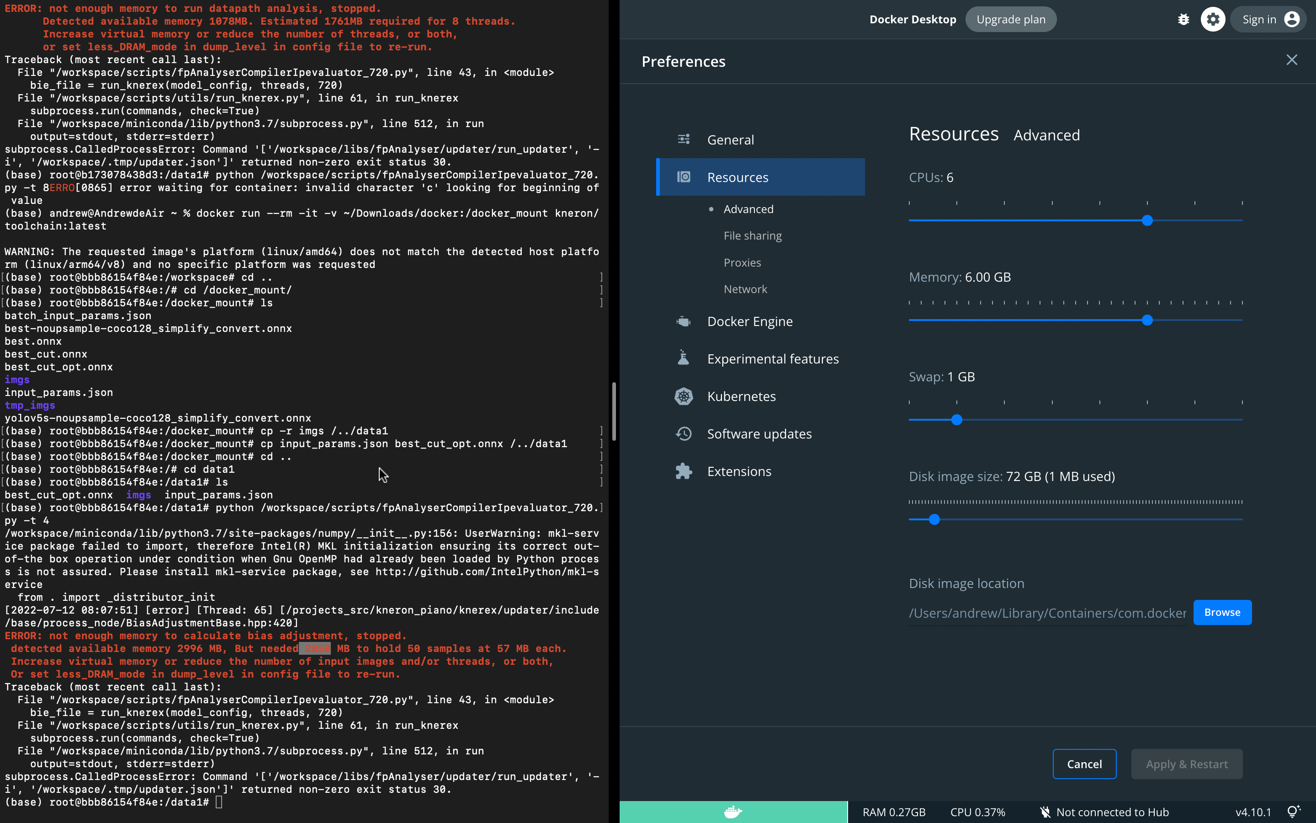Click the General sliders icon
The width and height of the screenshot is (1316, 823).
pyautogui.click(x=684, y=139)
